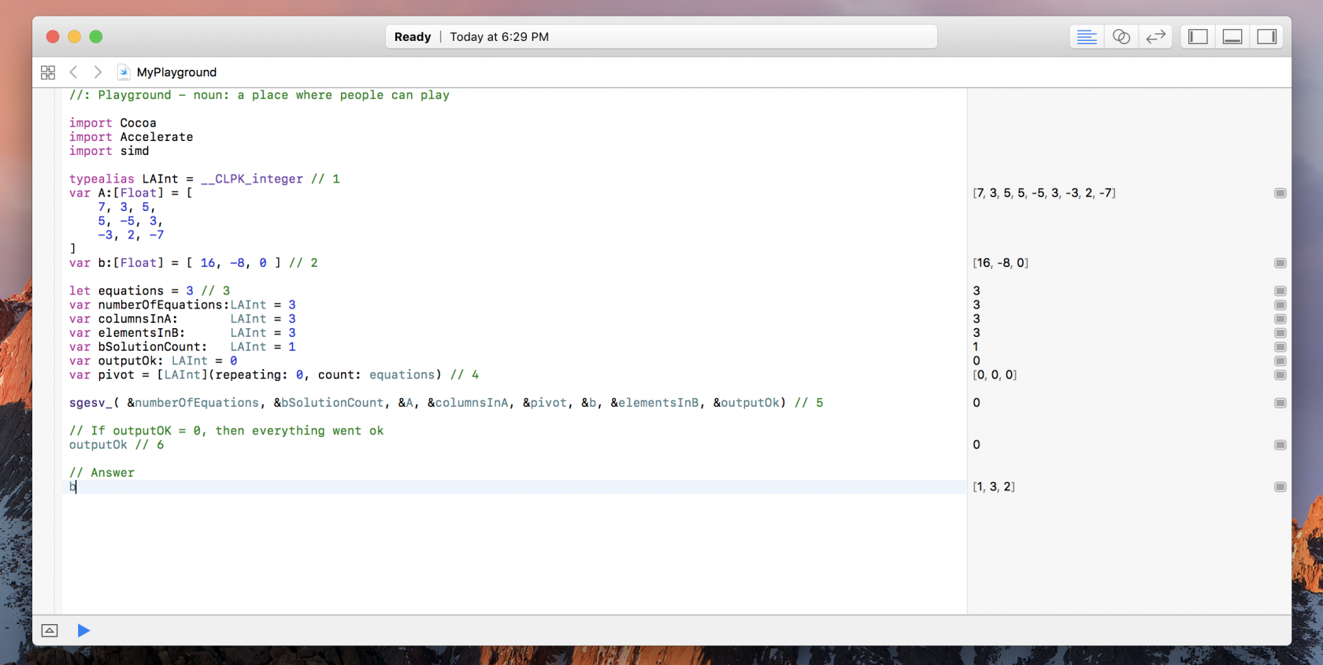Show inline result for array A
Image resolution: width=1323 pixels, height=665 pixels.
[x=1280, y=194]
